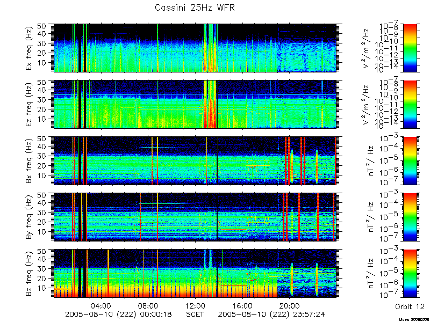
Task: Select the Bx frequency spectrogram panel
Action: click(x=195, y=160)
